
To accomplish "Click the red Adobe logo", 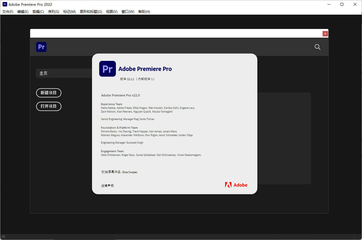I will tap(236, 185).
